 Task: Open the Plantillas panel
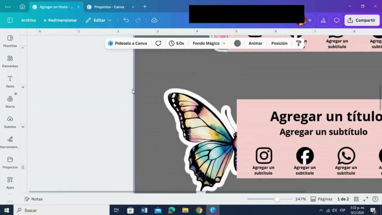(x=10, y=41)
